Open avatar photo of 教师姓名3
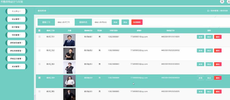 [69, 68]
